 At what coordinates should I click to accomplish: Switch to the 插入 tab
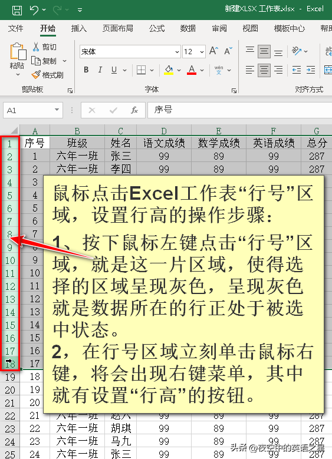click(79, 28)
